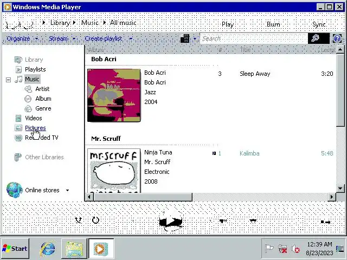Switch to the Sync tab
Screen dimensions: 347x260
[x=319, y=24]
